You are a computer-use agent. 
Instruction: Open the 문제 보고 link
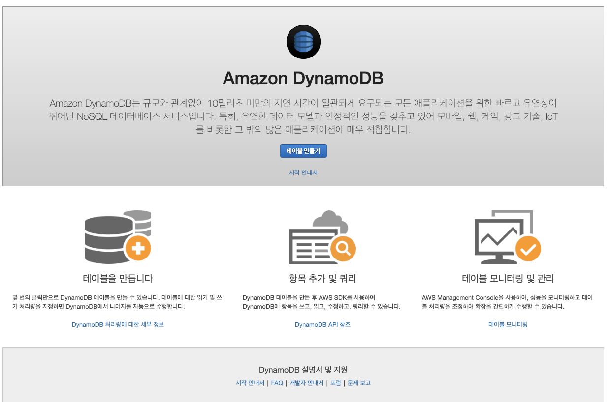pyautogui.click(x=359, y=383)
